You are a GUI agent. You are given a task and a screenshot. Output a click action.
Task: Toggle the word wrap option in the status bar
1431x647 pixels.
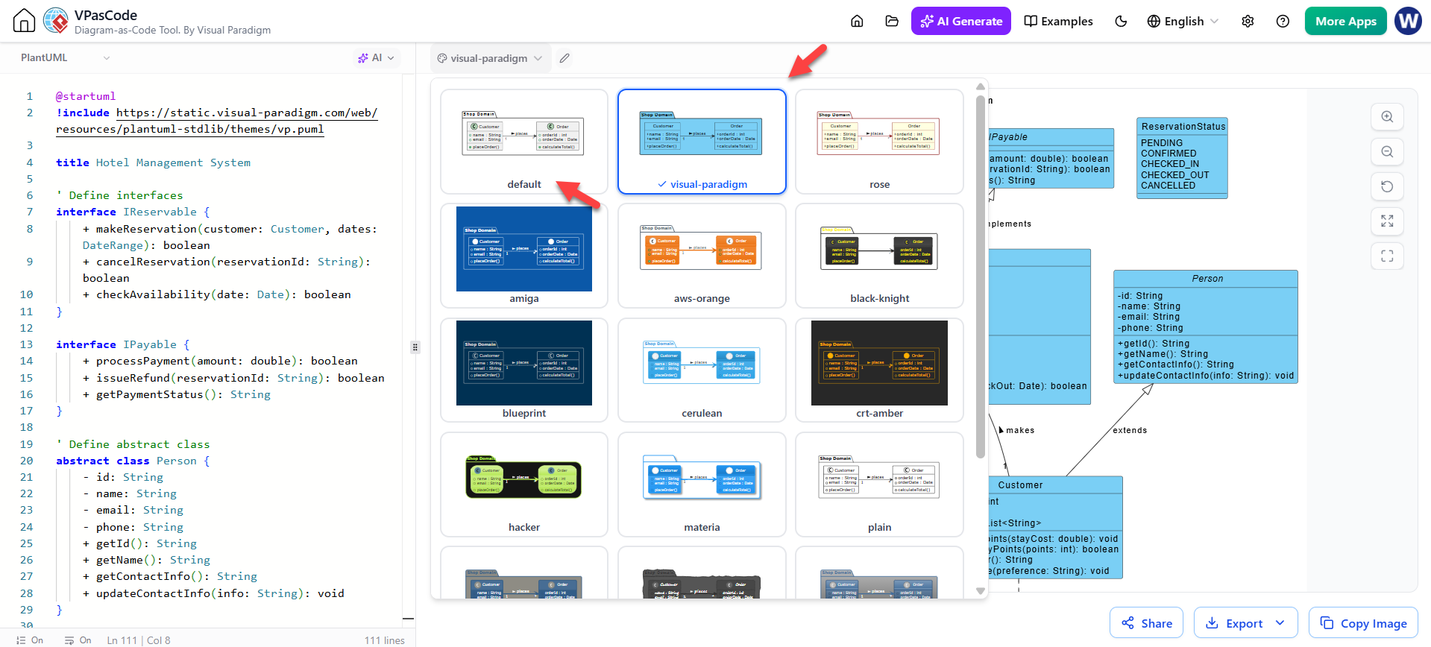click(78, 640)
